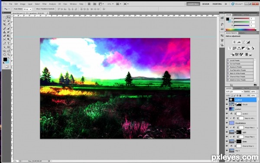Switch to Design workspace
The image size is (260, 163).
(205, 4)
